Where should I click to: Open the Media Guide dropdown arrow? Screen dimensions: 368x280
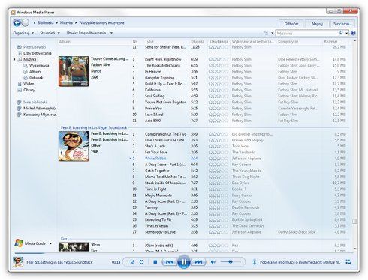pyautogui.click(x=50, y=243)
